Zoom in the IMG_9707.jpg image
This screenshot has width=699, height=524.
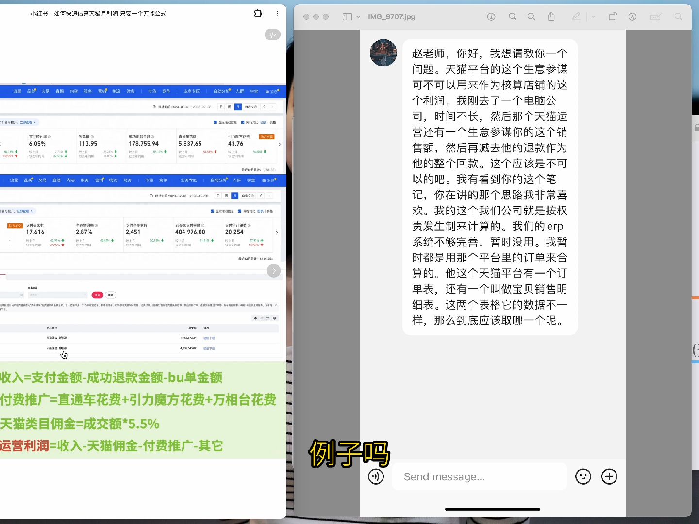tap(532, 16)
